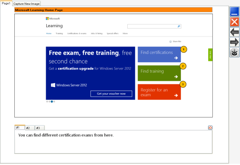Image resolution: width=240 pixels, height=165 pixels.
Task: Click the Register for an exam tile
Action: pos(159,92)
